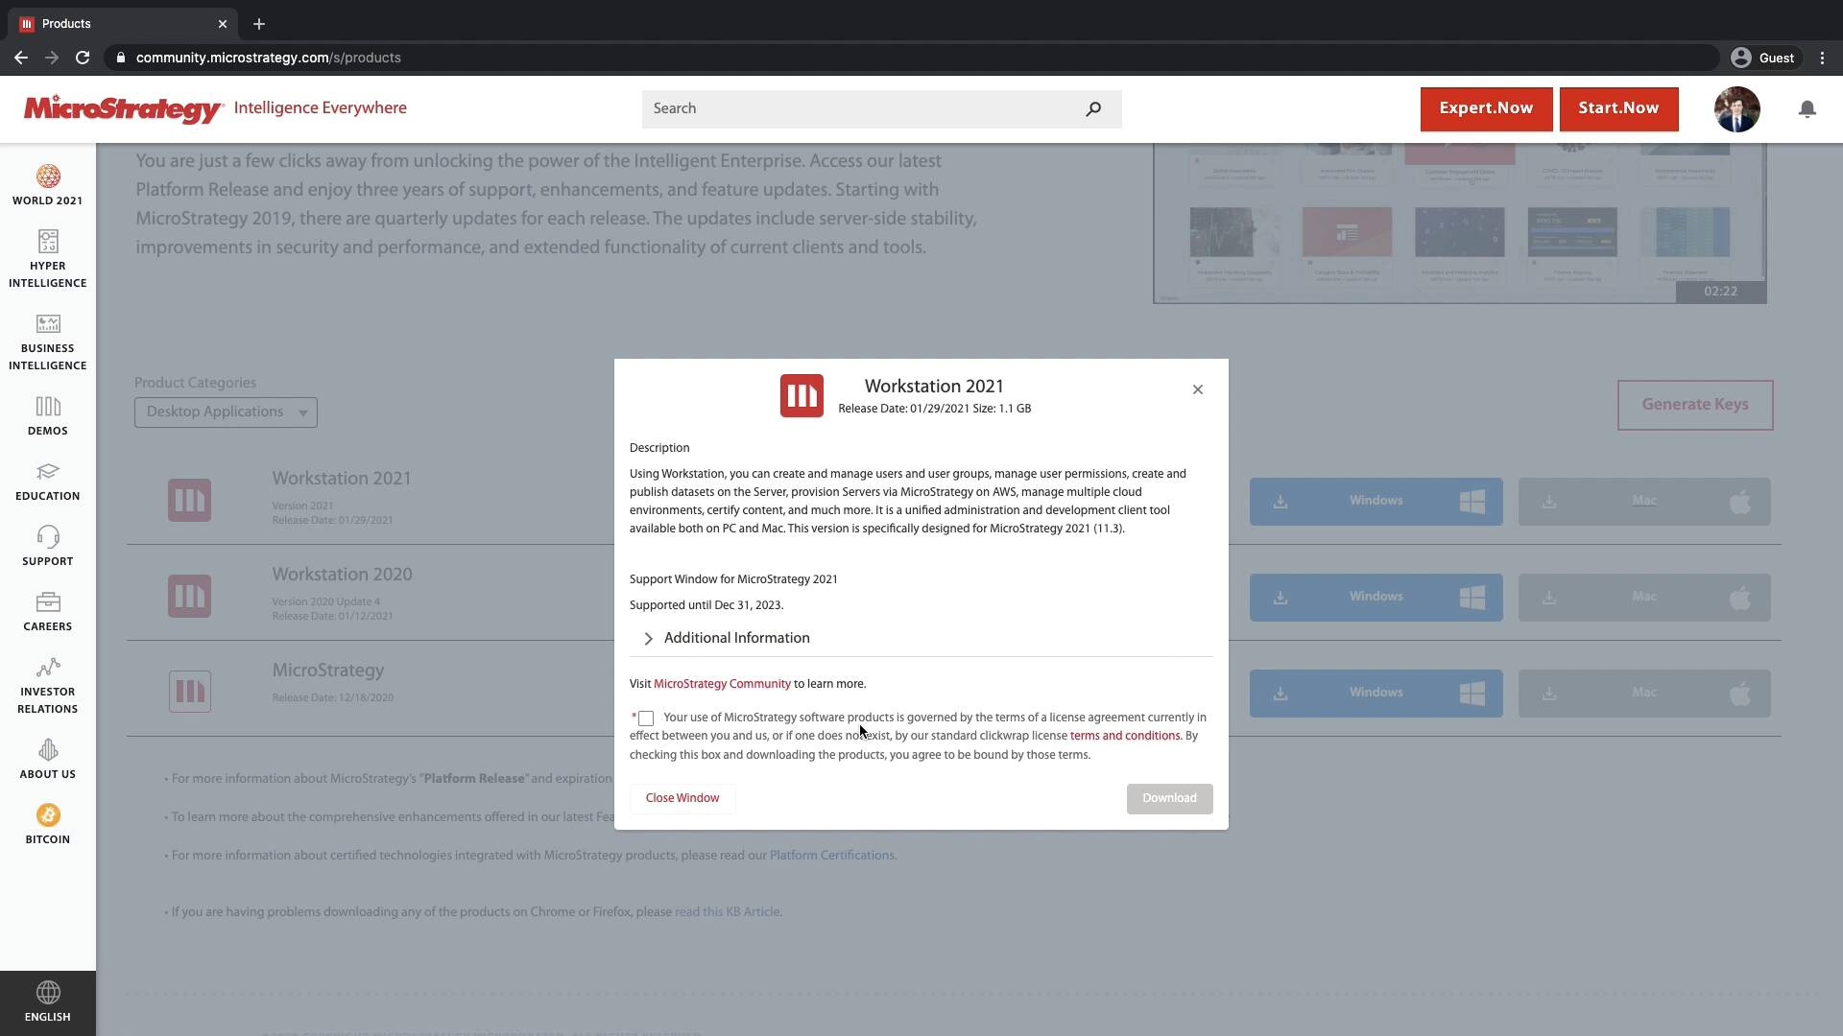This screenshot has width=1843, height=1036.
Task: Select the Business Intelligence sidebar icon
Action: pyautogui.click(x=47, y=324)
